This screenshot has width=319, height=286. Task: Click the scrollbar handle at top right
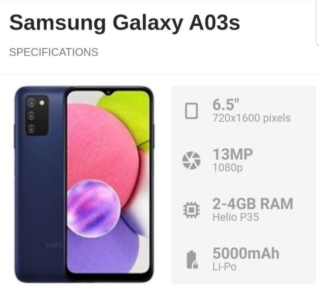317,22
